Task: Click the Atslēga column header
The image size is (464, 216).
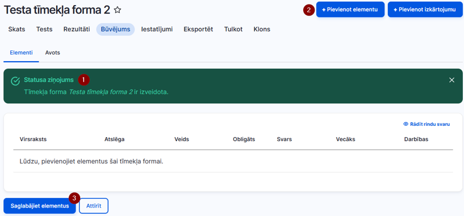Action: coord(115,139)
